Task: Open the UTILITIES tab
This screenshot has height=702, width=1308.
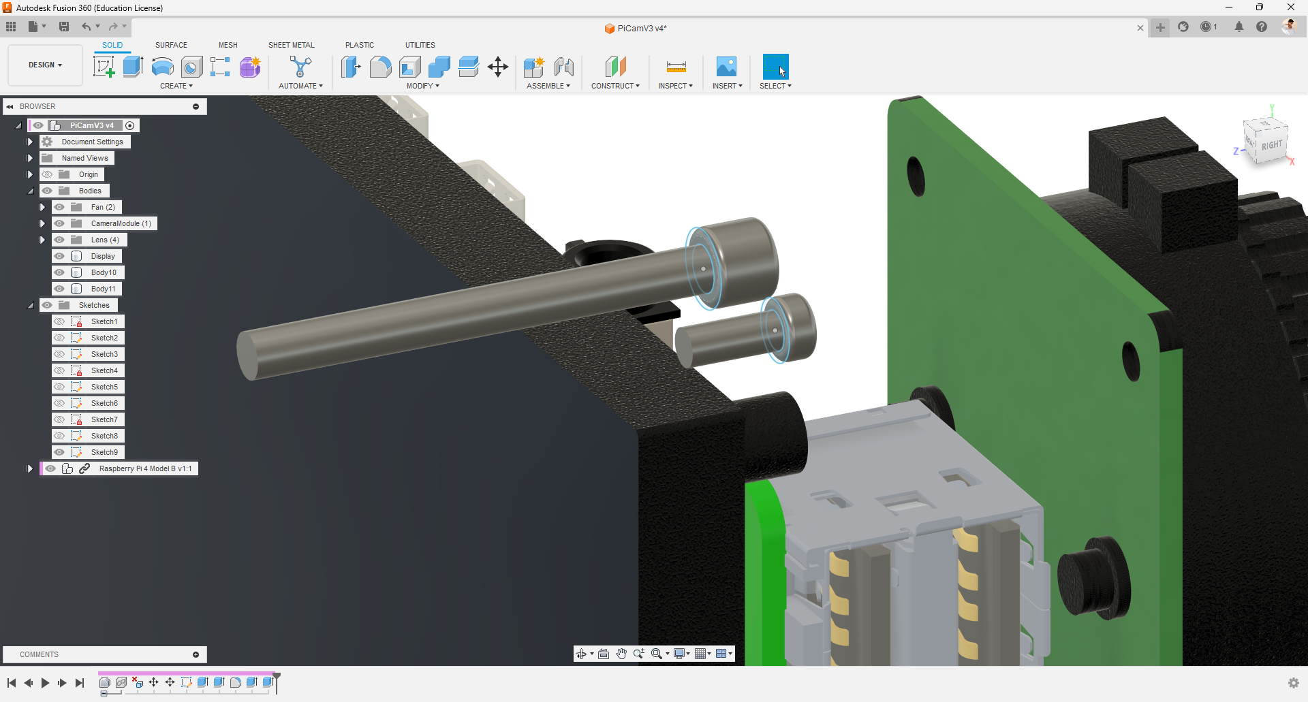Action: (x=420, y=45)
